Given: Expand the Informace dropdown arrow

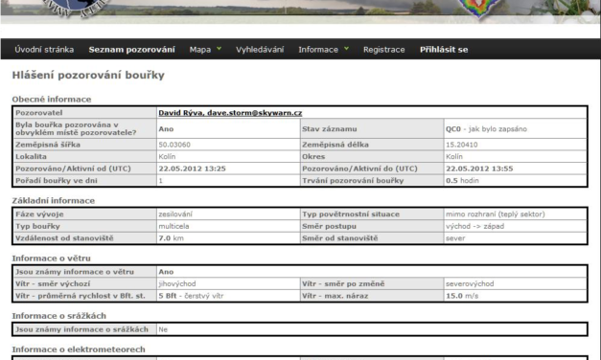Looking at the screenshot, I should click(346, 49).
